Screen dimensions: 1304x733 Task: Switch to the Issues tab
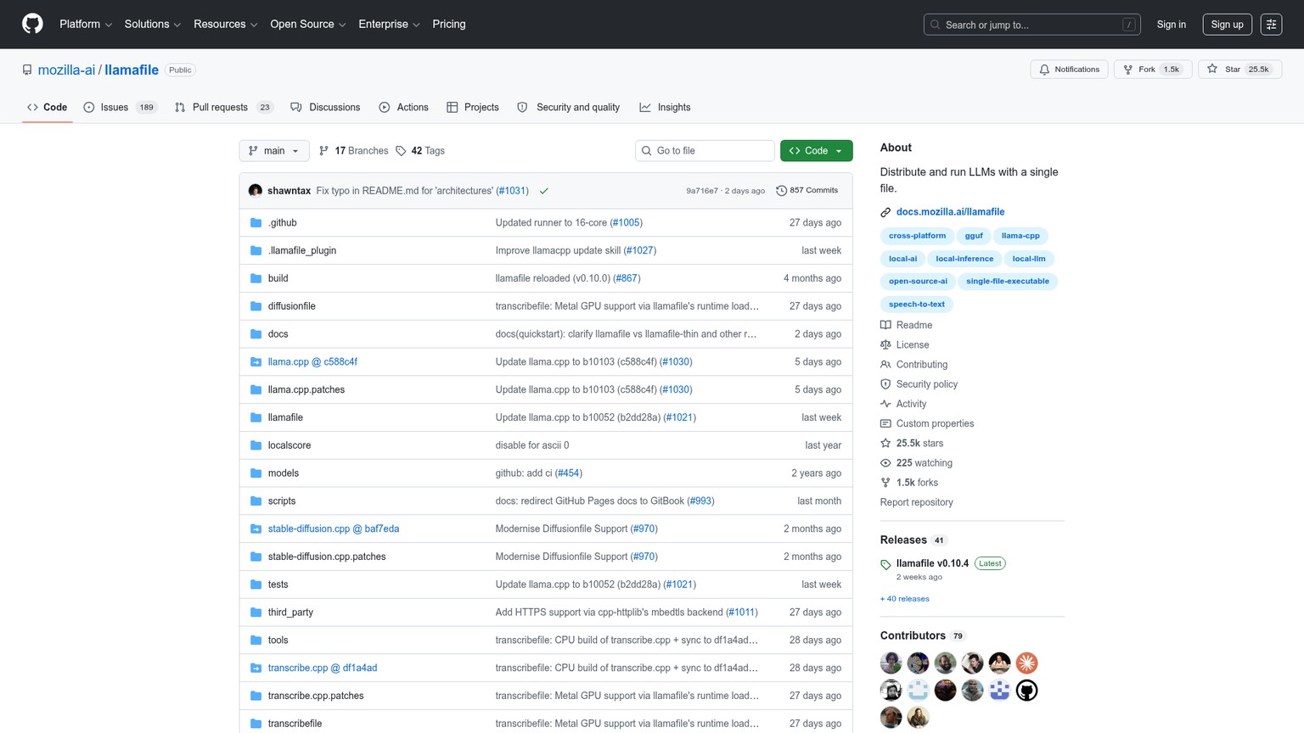coord(121,108)
